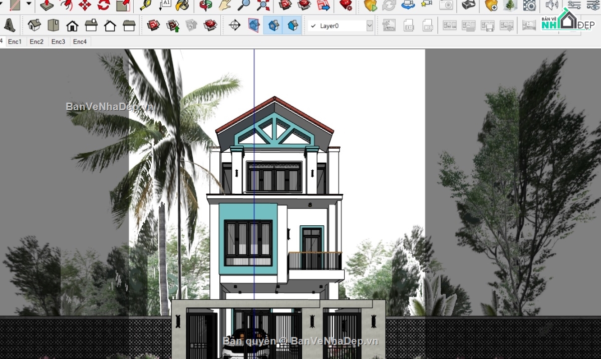This screenshot has width=601, height=359.
Task: Open the Layer0 layer dropdown
Action: point(370,26)
